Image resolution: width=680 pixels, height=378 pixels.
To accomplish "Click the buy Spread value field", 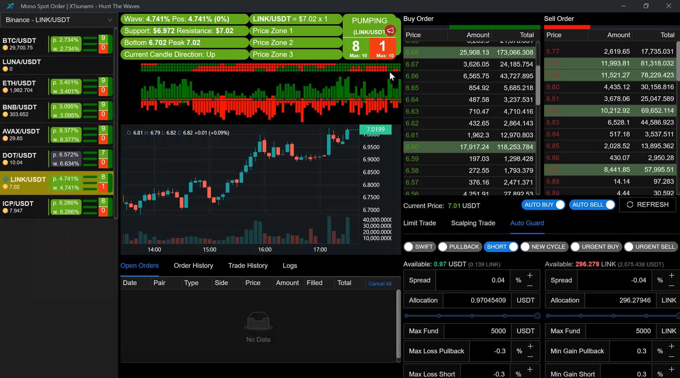I will [472, 280].
